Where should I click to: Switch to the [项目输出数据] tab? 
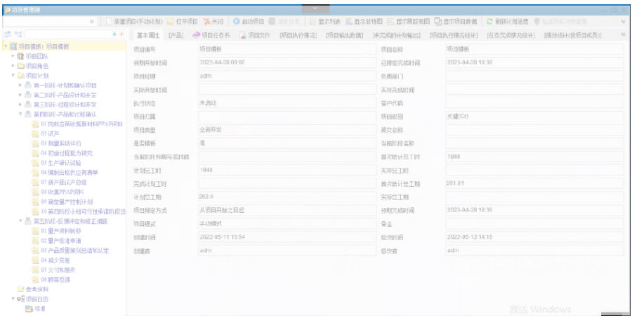click(x=345, y=36)
